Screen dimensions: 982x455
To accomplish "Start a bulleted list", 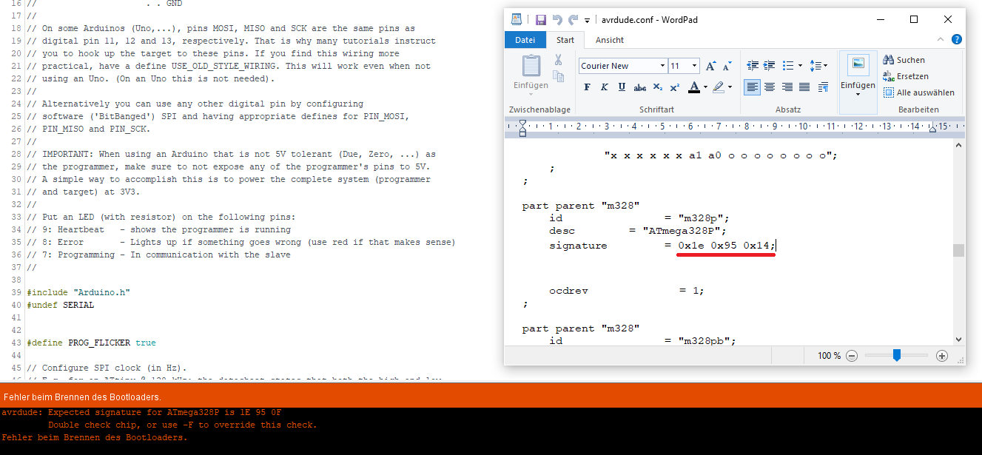I will [x=788, y=66].
